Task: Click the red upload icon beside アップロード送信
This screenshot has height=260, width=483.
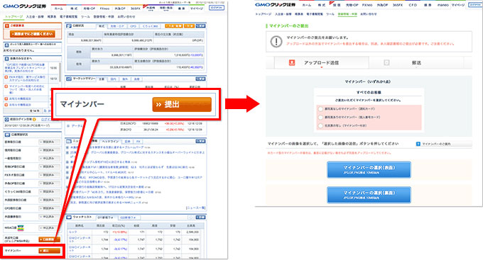Action: point(292,62)
